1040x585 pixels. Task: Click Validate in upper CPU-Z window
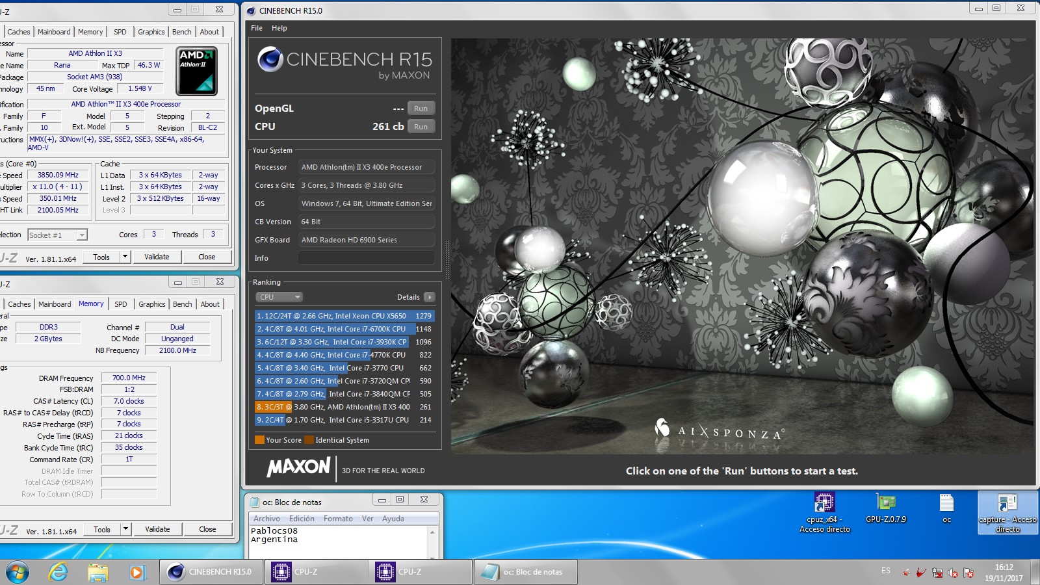[157, 257]
